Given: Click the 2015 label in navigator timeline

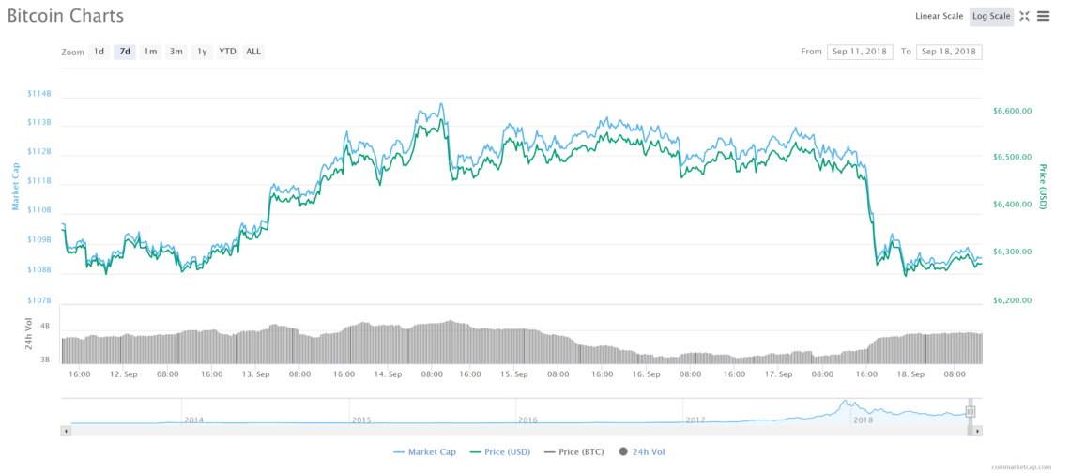Looking at the screenshot, I should point(361,420).
